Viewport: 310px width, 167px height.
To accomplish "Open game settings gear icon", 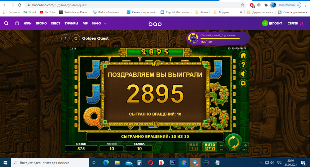I will pyautogui.click(x=243, y=83).
